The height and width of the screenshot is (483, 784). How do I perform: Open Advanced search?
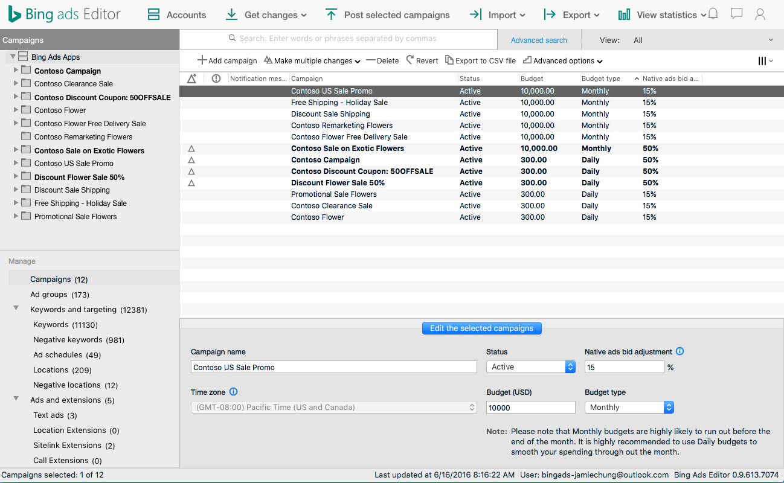pyautogui.click(x=539, y=39)
